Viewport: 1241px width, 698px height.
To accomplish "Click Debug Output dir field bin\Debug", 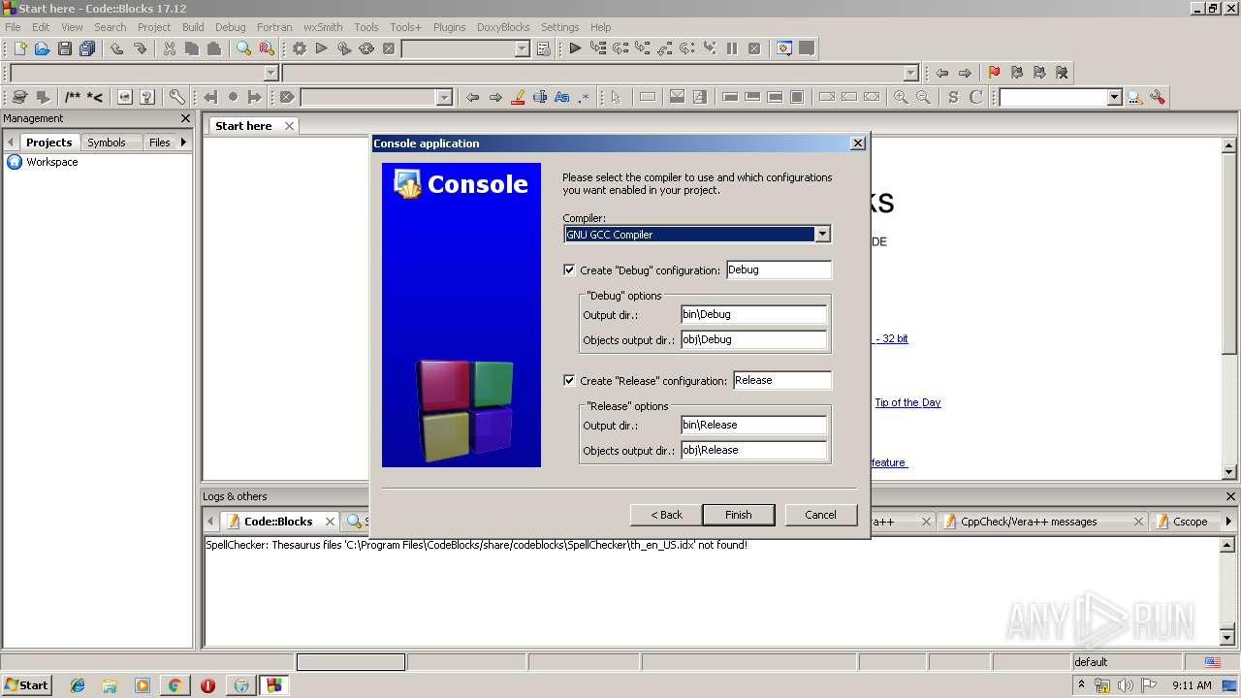I will pos(753,314).
